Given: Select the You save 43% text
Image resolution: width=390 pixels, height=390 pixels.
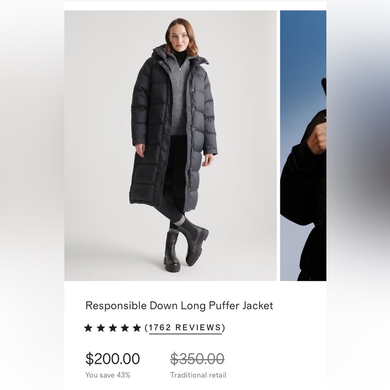Looking at the screenshot, I should pos(108,375).
